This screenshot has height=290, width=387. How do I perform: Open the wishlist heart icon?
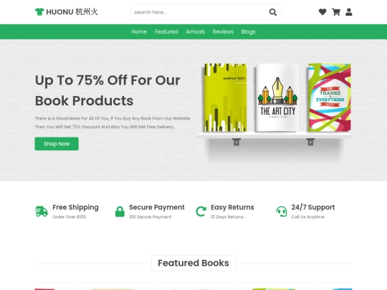tap(322, 12)
